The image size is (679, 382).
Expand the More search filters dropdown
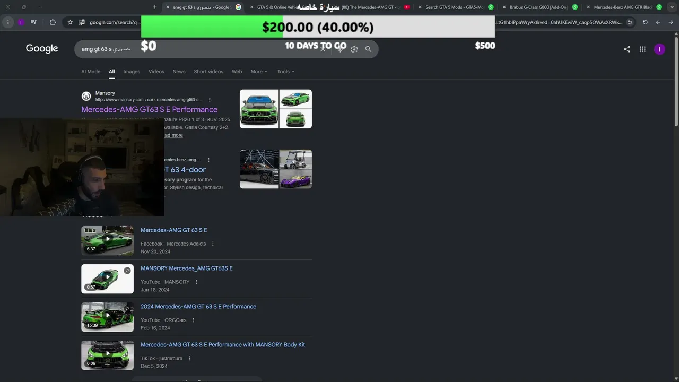click(x=259, y=72)
